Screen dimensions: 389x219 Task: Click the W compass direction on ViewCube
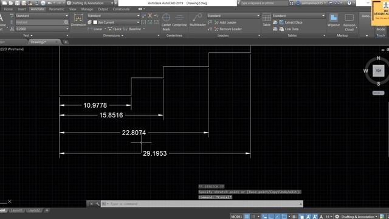click(366, 71)
